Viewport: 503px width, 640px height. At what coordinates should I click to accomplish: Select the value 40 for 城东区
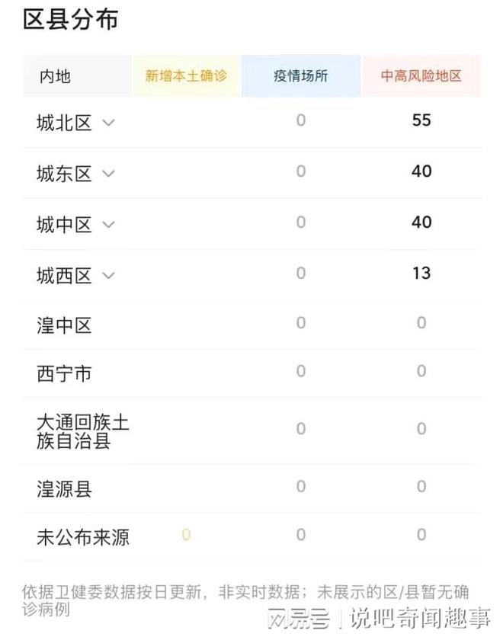pyautogui.click(x=421, y=171)
